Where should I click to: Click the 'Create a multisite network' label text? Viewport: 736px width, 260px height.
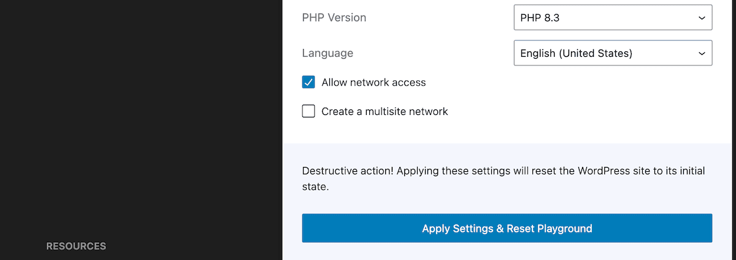tap(385, 111)
